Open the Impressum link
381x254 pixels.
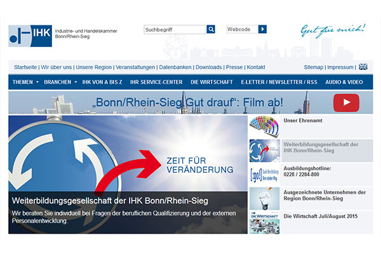tap(340, 67)
